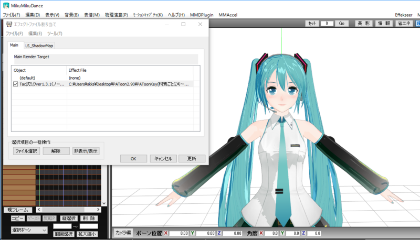Click the 拡大縮小 button
Screen dimensions: 420x240
pyautogui.click(x=87, y=234)
